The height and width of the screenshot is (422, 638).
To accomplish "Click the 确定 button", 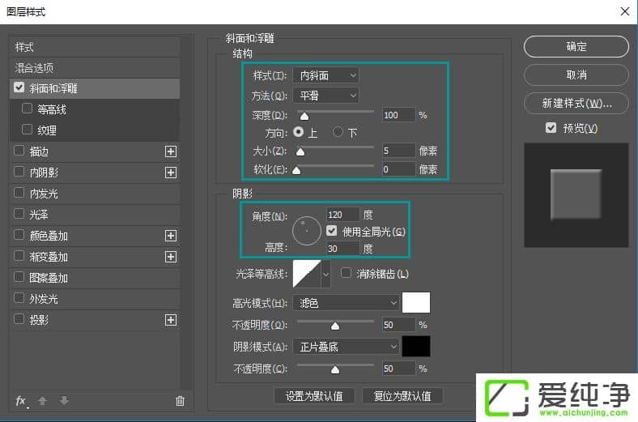I will coord(576,47).
